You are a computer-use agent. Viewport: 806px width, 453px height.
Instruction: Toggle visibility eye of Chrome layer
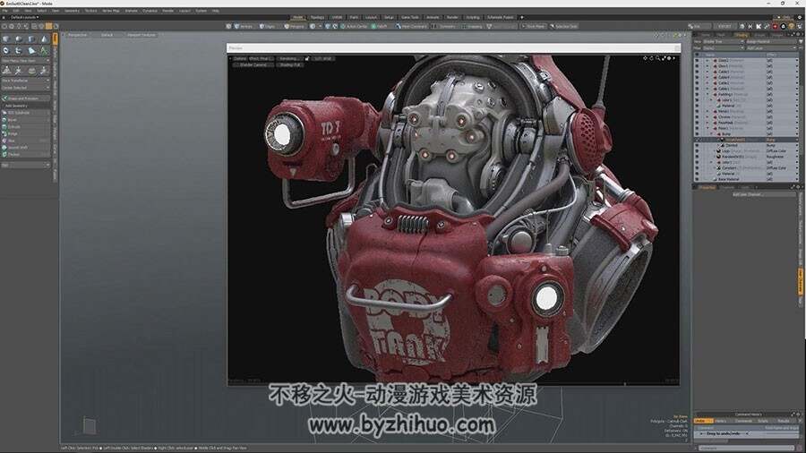click(x=697, y=117)
